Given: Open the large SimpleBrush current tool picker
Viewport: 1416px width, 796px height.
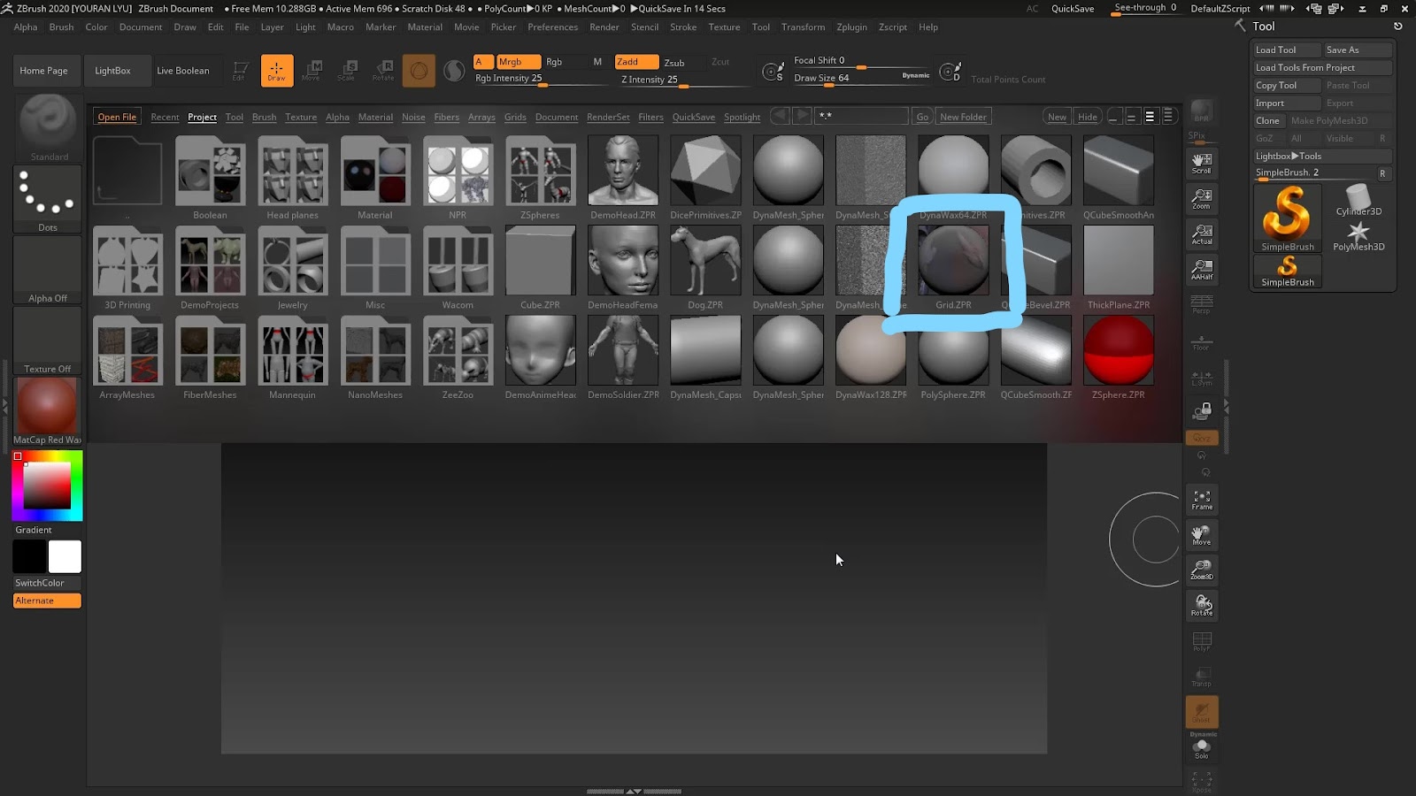Looking at the screenshot, I should pos(1288,218).
